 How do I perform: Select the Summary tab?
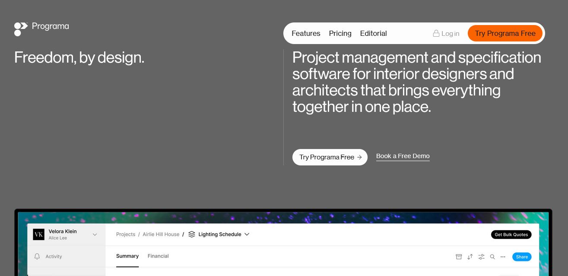pos(127,256)
